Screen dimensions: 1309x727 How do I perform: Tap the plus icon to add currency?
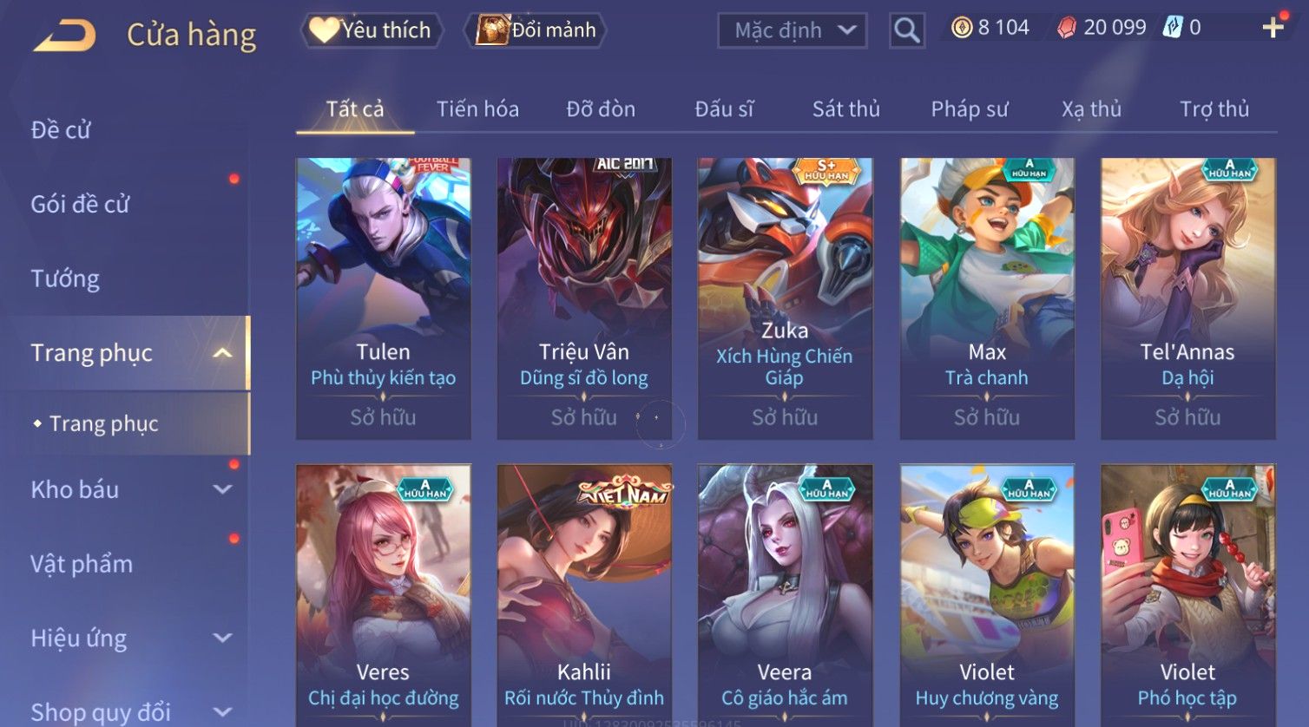(x=1273, y=28)
